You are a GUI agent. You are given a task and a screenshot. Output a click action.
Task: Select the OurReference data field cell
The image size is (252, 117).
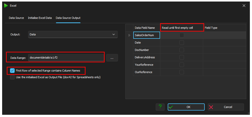(147, 72)
